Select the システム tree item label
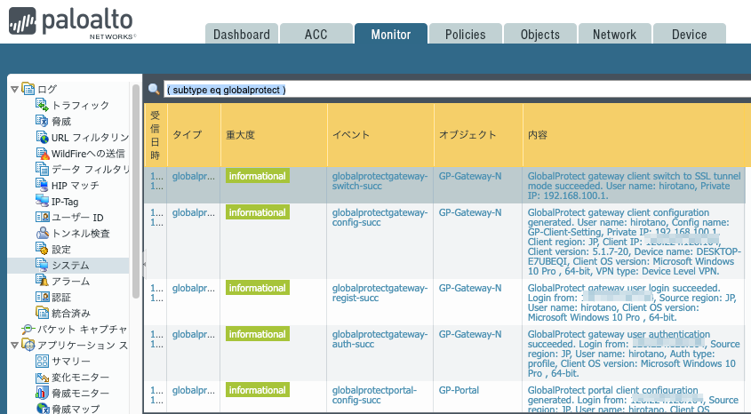Screen dimensions: 751x414 (70, 265)
